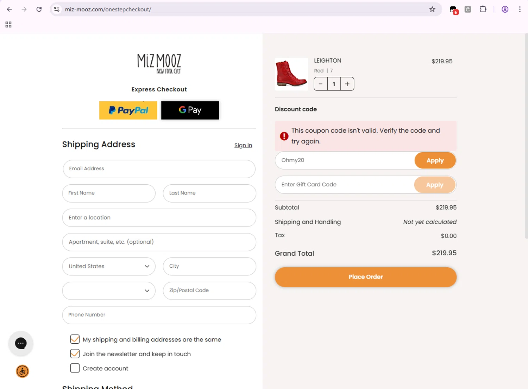The height and width of the screenshot is (389, 528).
Task: Open the United States country dropdown
Action: 109,266
